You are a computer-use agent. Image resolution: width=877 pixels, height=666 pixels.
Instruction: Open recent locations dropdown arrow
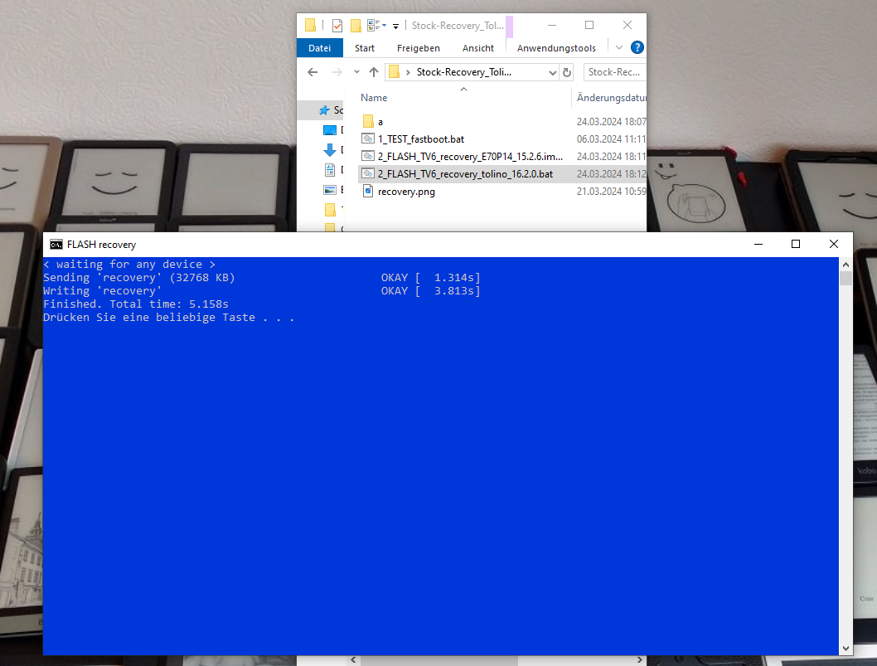356,72
